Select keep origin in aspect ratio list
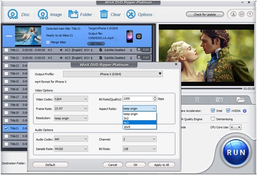The height and width of the screenshot is (175, 257). tap(139, 114)
